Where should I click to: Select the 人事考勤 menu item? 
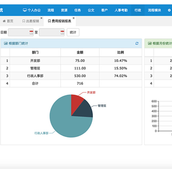click(121, 10)
